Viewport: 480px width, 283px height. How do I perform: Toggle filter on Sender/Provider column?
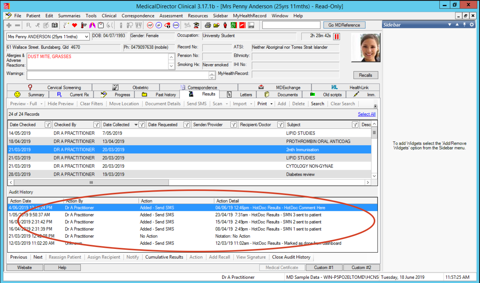pyautogui.click(x=233, y=125)
